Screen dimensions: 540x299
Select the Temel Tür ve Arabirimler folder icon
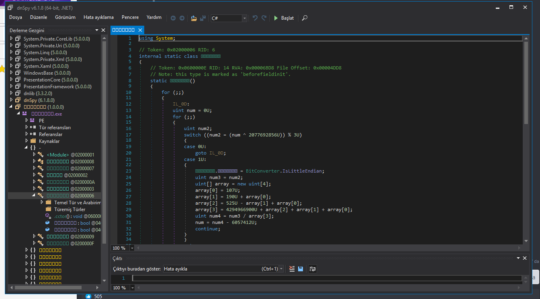coord(48,202)
